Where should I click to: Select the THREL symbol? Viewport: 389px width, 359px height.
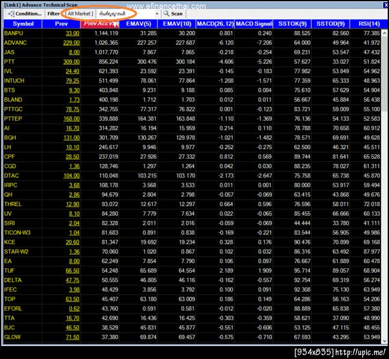(13, 204)
